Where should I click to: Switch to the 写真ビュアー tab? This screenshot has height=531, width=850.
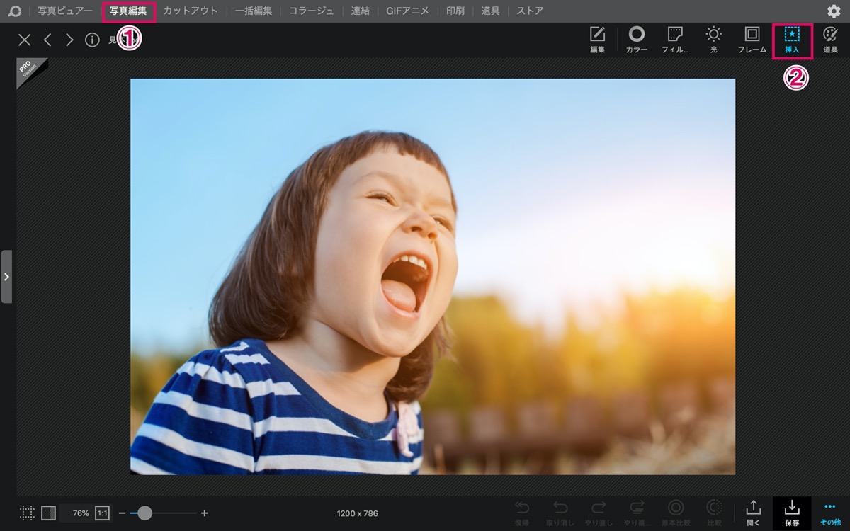[65, 11]
